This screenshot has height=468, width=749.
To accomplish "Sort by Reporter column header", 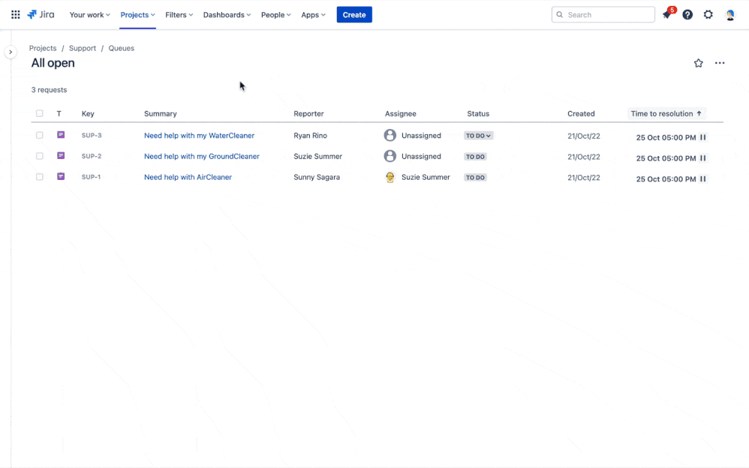I will pos(308,114).
